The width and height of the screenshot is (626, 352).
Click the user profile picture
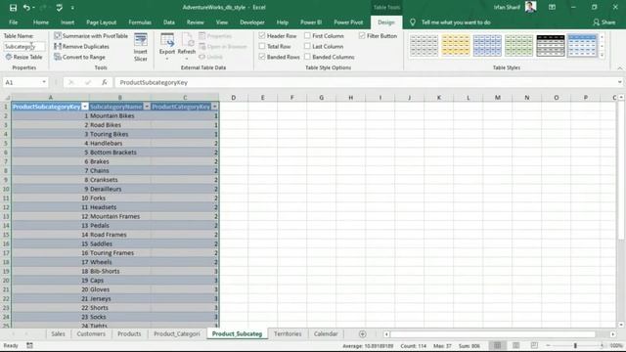(530, 7)
